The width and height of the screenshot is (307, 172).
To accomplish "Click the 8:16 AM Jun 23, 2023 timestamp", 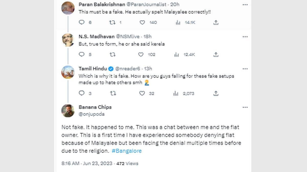I will [x=87, y=163].
